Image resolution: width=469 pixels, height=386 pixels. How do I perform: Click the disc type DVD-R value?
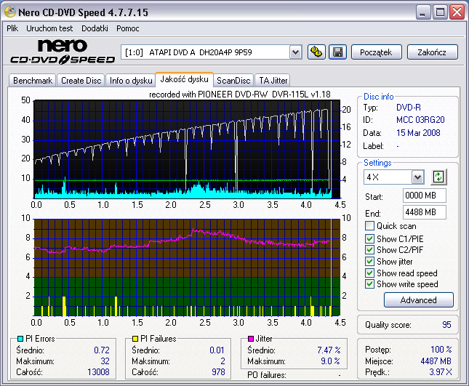(x=408, y=108)
